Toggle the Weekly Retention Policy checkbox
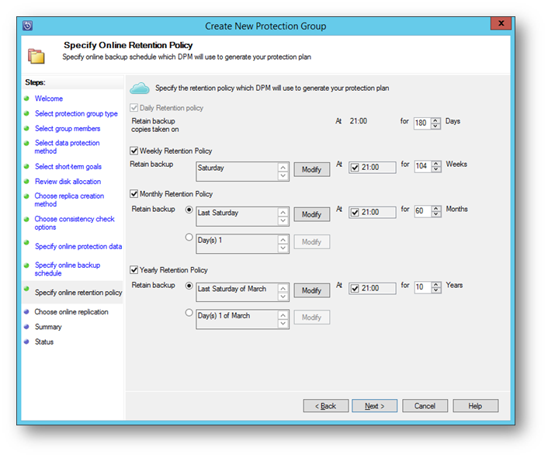 pos(134,151)
